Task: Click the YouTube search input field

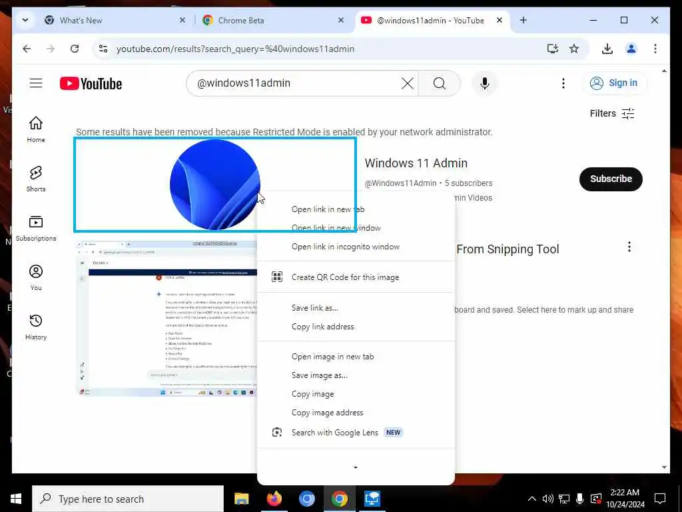Action: (296, 83)
